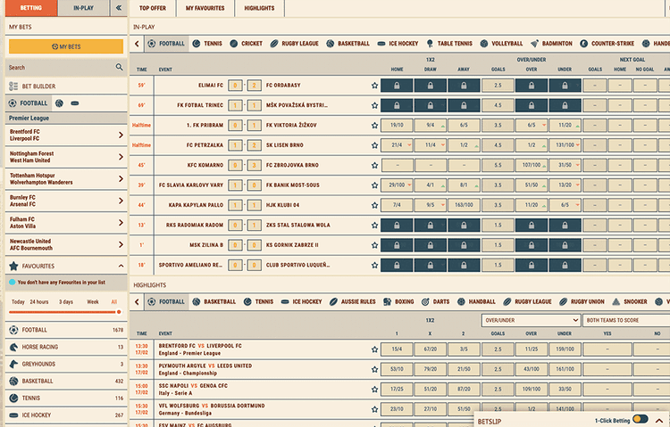
Task: Open Greyhounds in sports list
Action: [66, 365]
